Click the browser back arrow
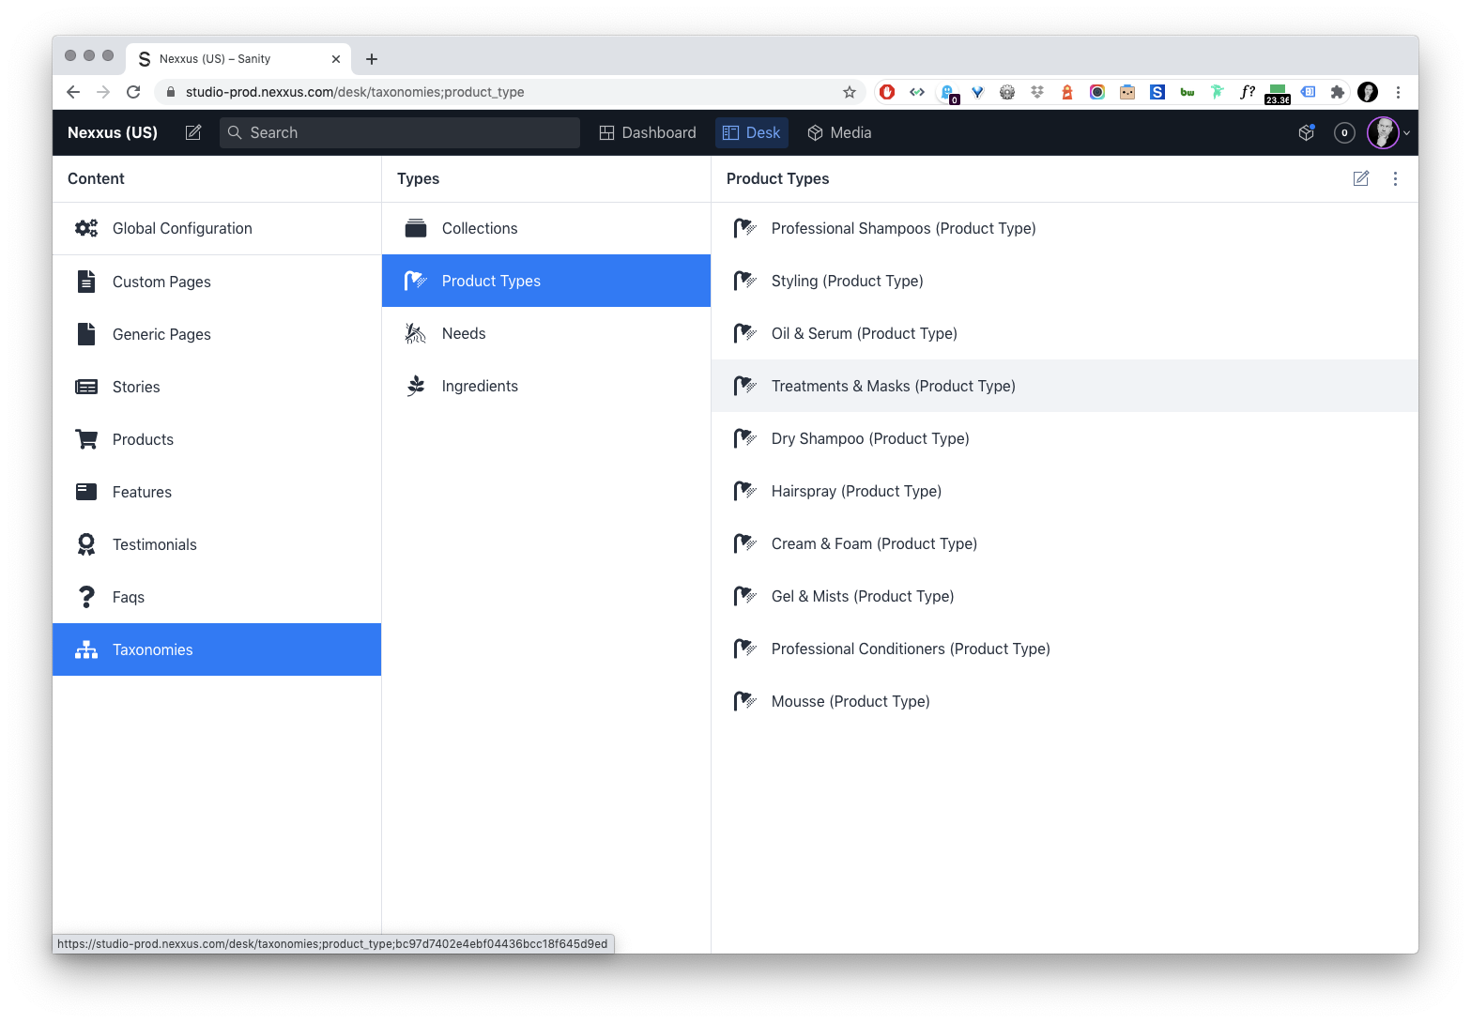Viewport: 1471px width, 1023px height. (x=73, y=92)
